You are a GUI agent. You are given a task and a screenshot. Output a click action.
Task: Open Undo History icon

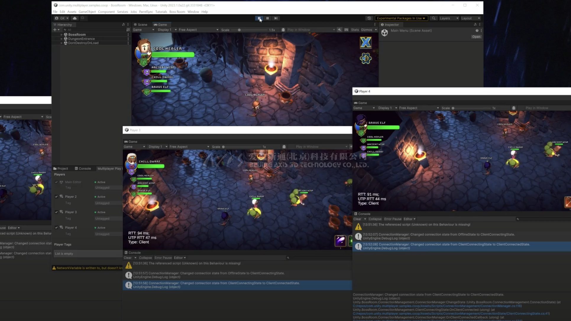pos(369,18)
